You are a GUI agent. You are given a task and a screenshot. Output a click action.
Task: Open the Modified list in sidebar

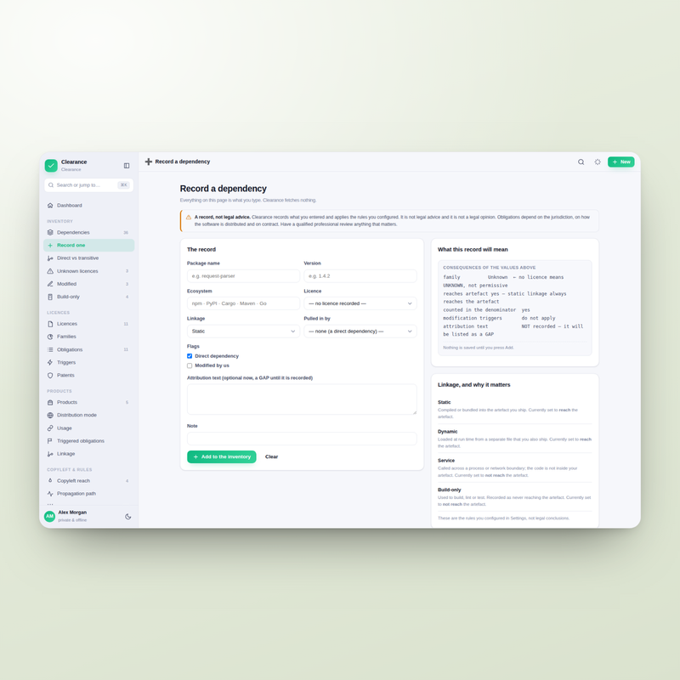89,284
